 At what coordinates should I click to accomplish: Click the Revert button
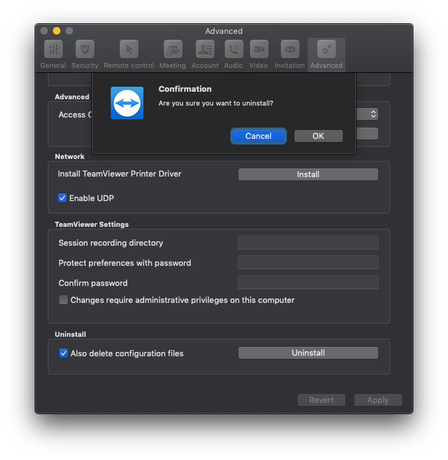[x=322, y=400]
